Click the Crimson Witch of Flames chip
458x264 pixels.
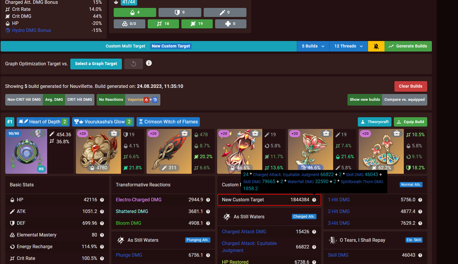[x=168, y=122]
